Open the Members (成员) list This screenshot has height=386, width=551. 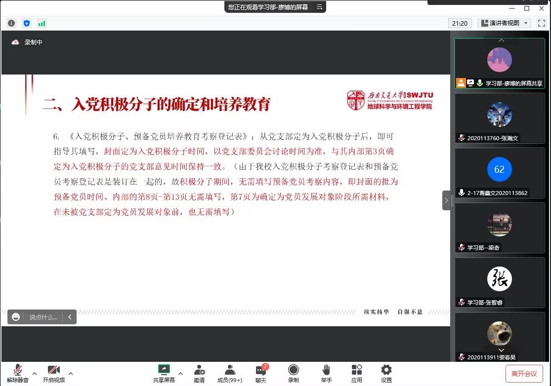pos(230,374)
